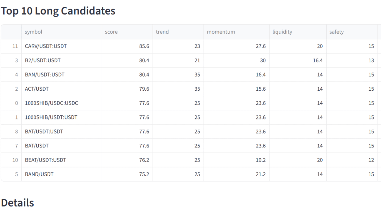This screenshot has height=214, width=381.
Task: Select the 1000SHIB/USDC:USDC symbol cell
Action: pyautogui.click(x=52, y=103)
